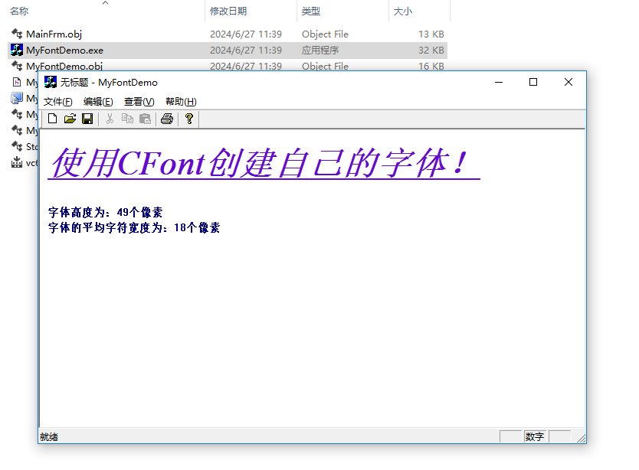The width and height of the screenshot is (639, 470).
Task: Sort by the 修改日期 column header
Action: 228,11
